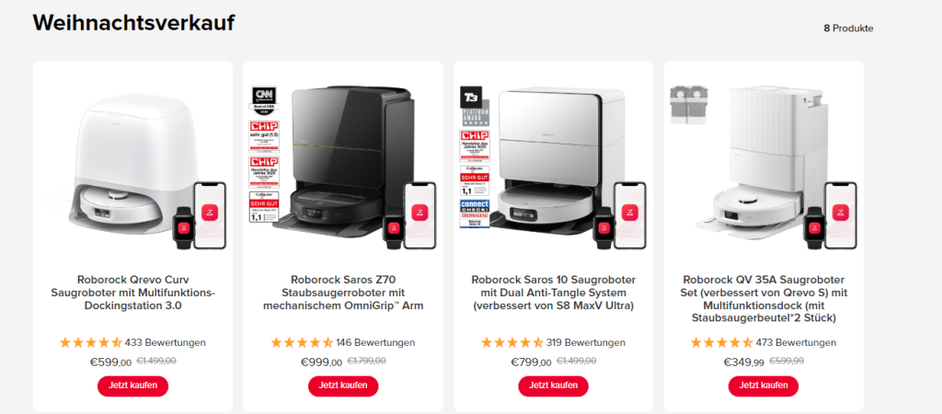Click Jetzt kaufen for Saros Z70
942x414 pixels.
click(343, 385)
